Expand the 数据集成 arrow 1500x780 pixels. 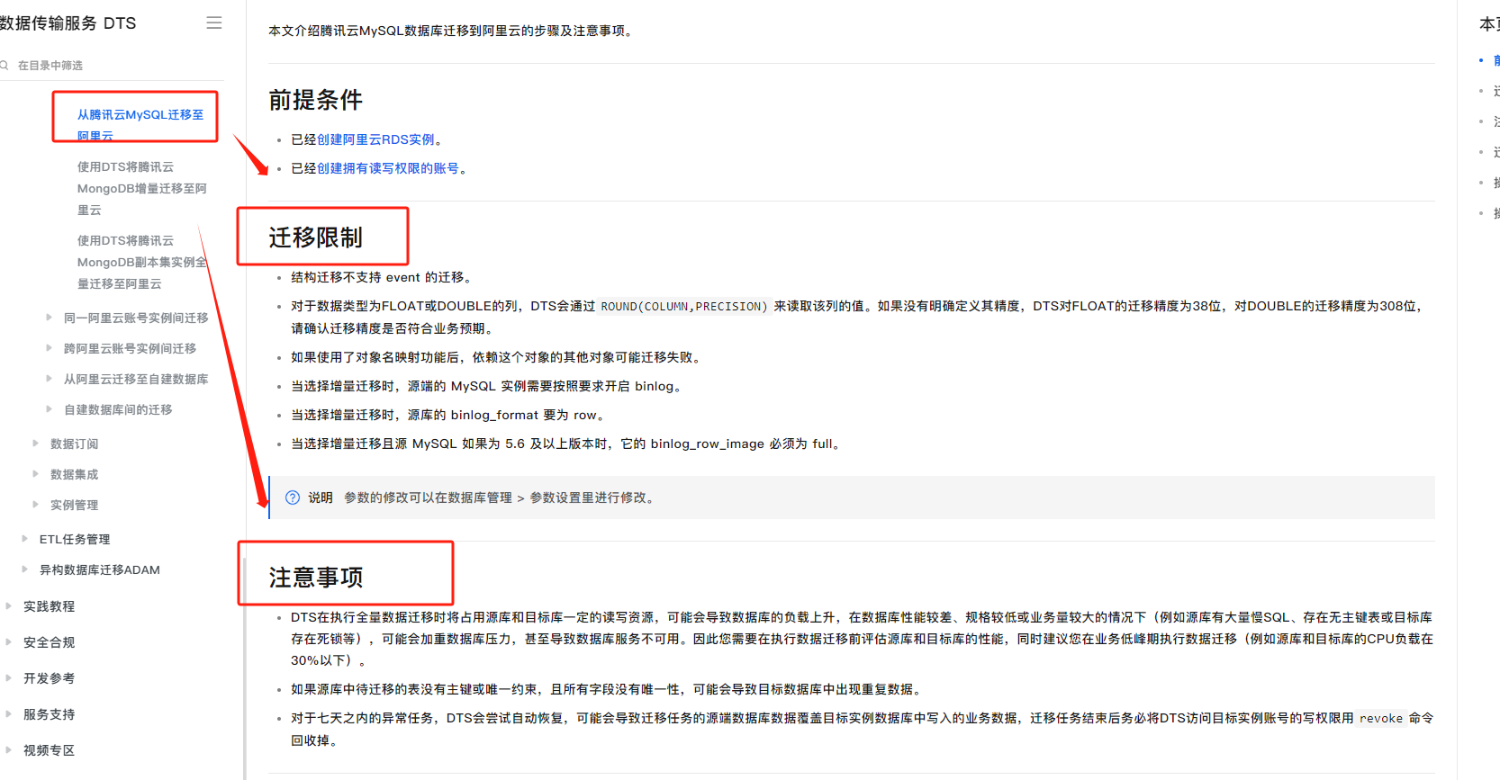click(x=36, y=473)
